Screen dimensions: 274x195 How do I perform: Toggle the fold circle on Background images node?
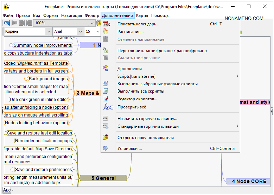click(26, 79)
